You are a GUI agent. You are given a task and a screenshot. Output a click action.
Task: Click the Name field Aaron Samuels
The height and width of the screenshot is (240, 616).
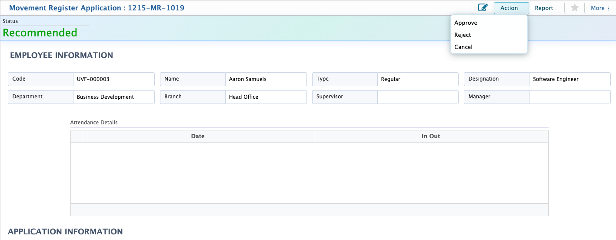click(x=266, y=79)
